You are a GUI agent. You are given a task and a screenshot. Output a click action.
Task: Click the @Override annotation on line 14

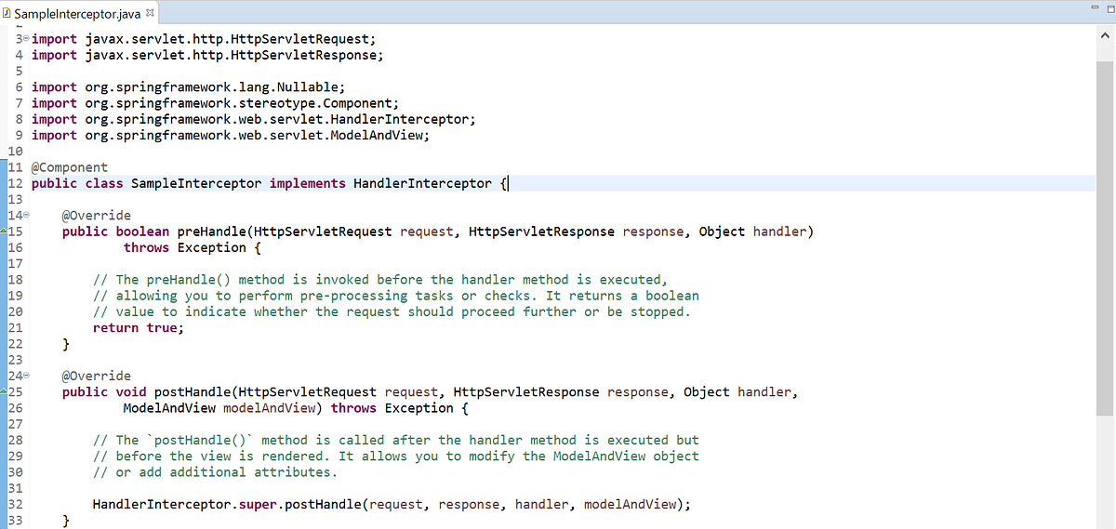coord(97,216)
